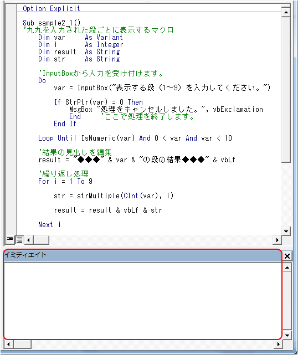Image resolution: width=298 pixels, height=355 pixels.
Task: Click the 'var = InputBox(...)' line
Action: point(162,88)
